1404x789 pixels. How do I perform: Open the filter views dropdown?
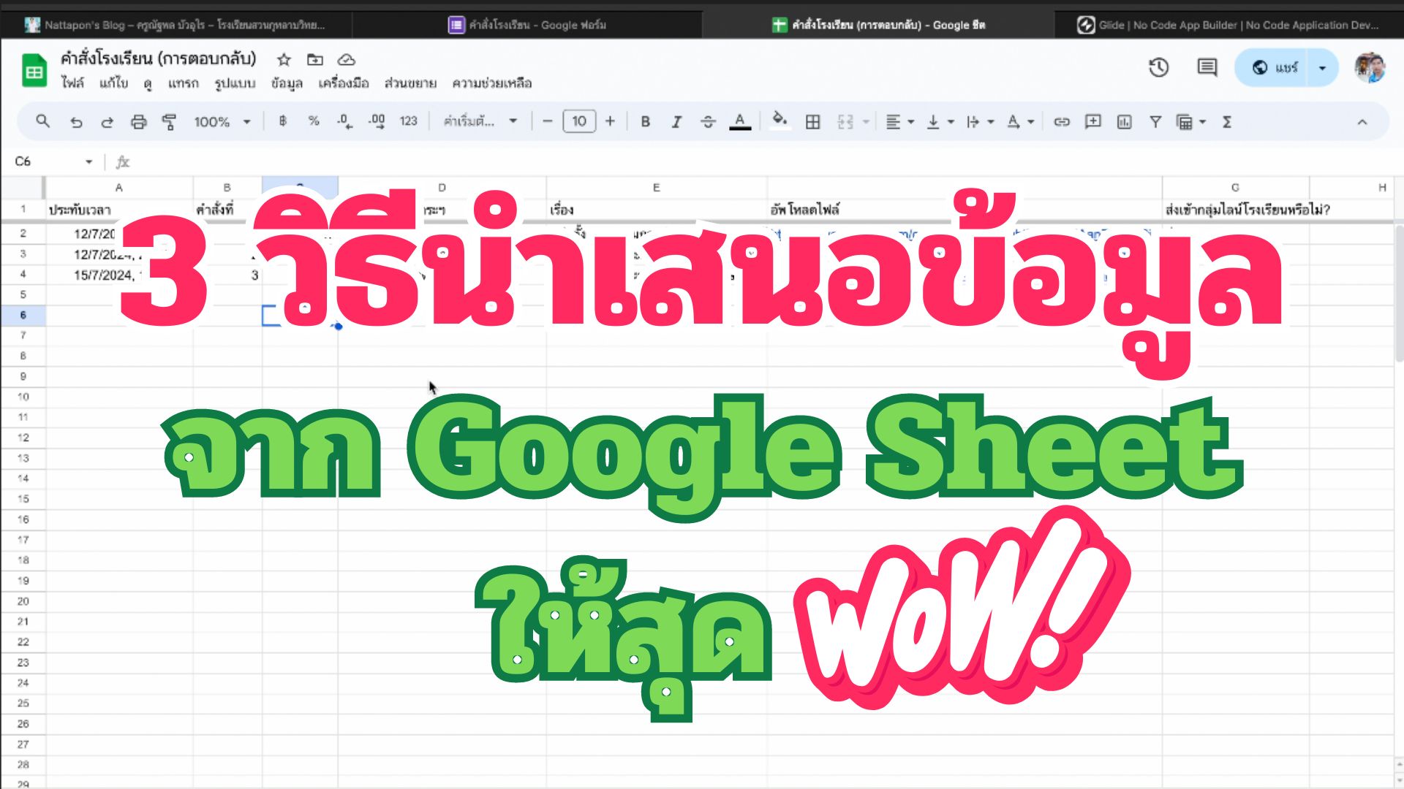(1190, 122)
